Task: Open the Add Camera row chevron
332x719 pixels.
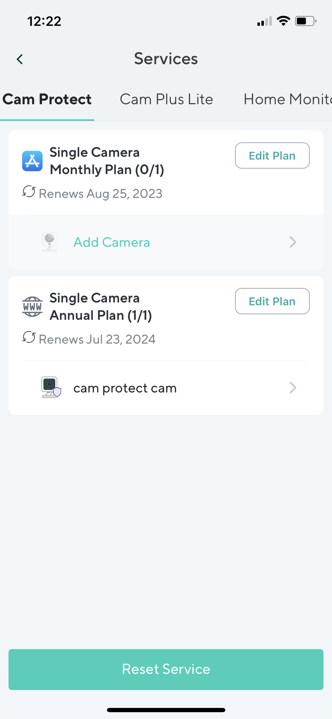Action: [x=293, y=242]
